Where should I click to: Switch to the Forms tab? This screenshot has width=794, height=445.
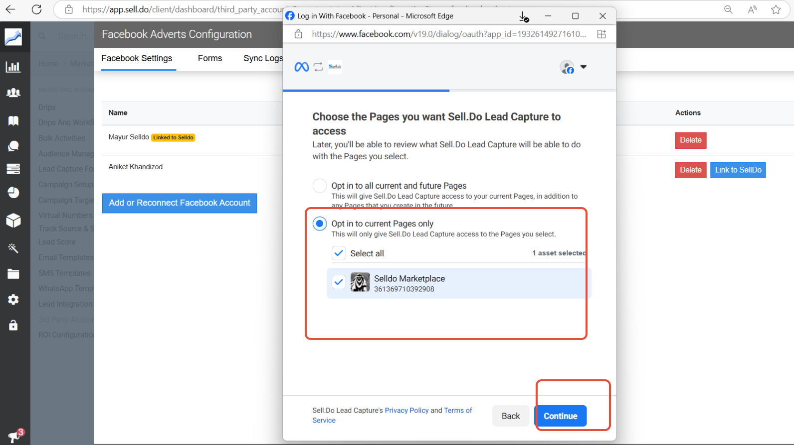[210, 58]
